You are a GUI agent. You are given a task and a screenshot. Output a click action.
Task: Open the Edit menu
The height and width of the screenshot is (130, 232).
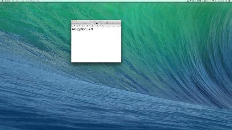coord(17,1)
